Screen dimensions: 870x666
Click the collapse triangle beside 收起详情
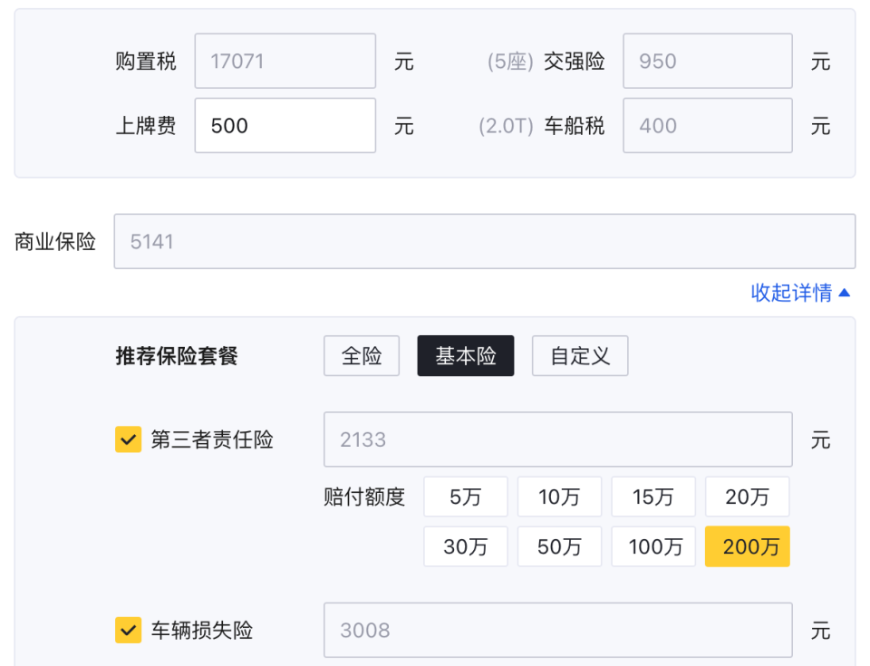tap(845, 292)
